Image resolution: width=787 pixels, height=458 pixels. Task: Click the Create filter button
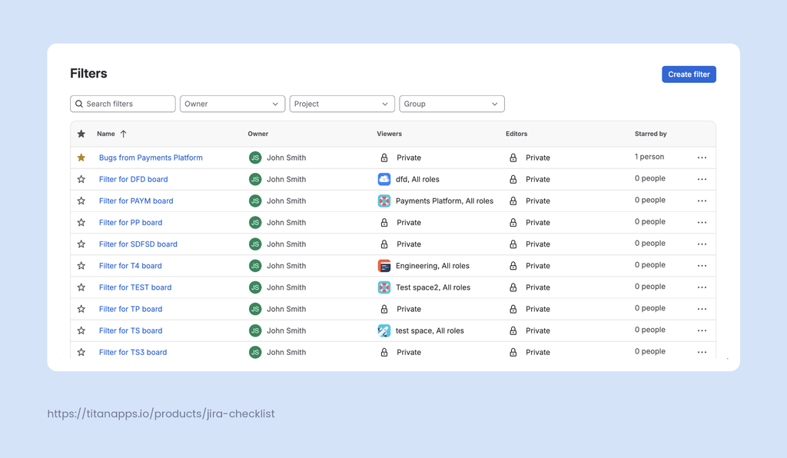point(689,75)
